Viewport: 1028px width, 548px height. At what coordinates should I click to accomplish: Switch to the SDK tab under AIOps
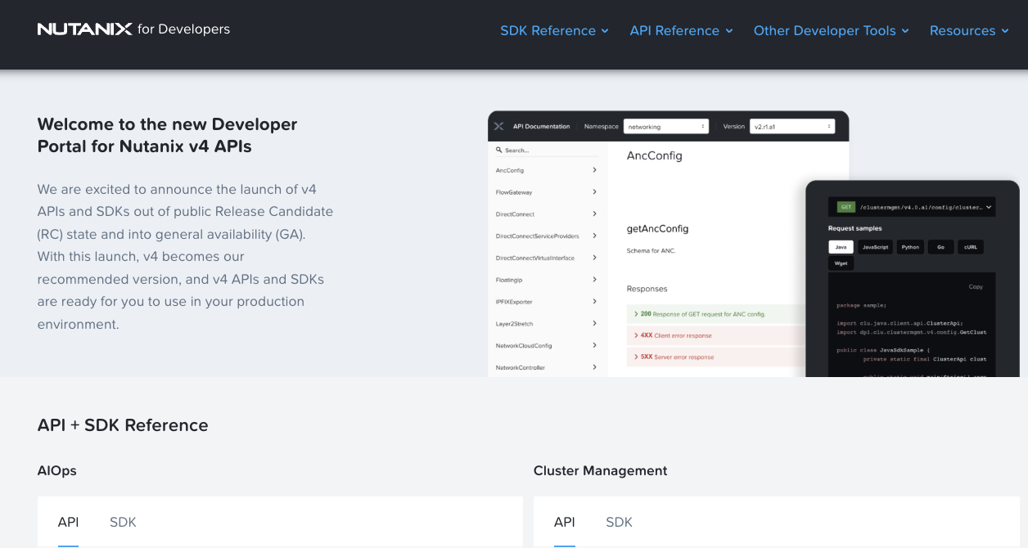click(123, 522)
